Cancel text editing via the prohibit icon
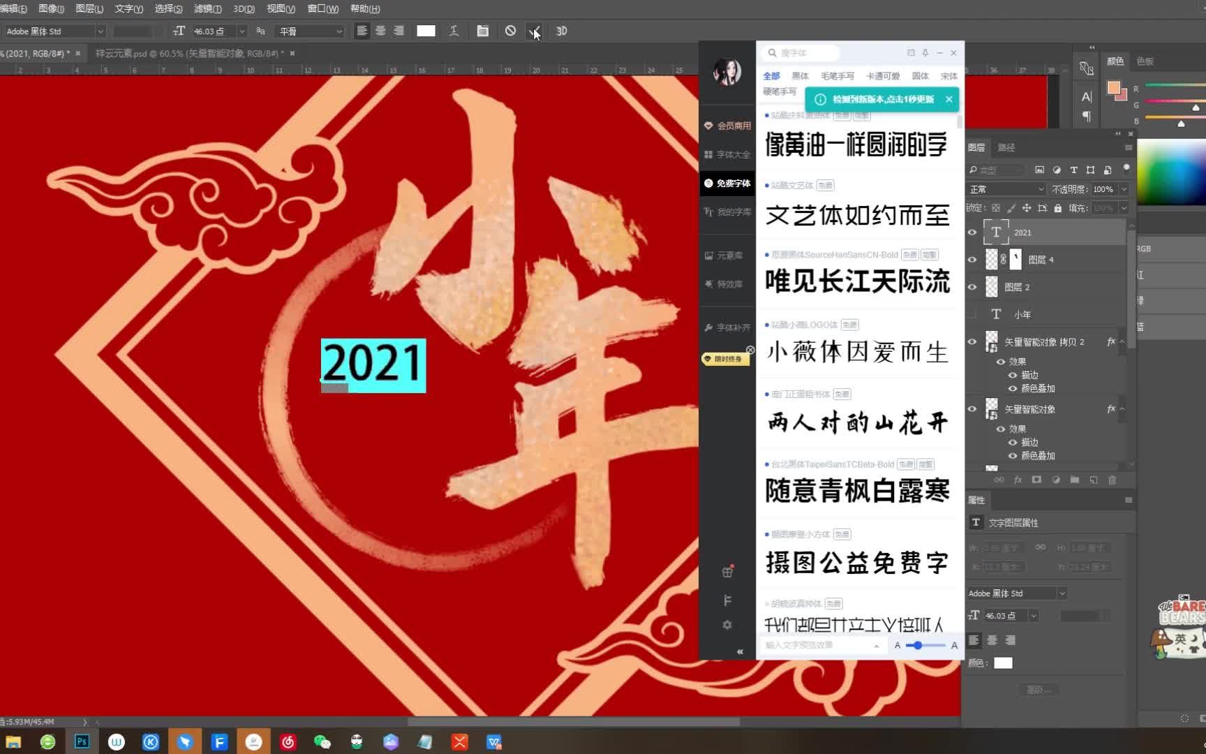This screenshot has height=754, width=1206. pyautogui.click(x=512, y=31)
